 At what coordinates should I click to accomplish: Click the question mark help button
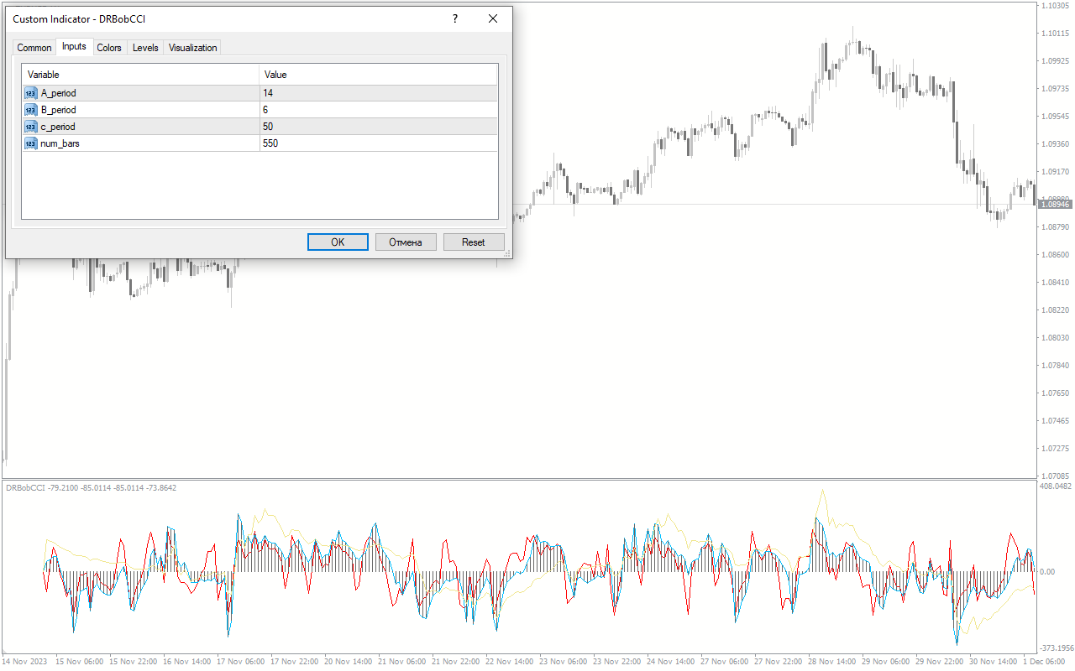[455, 18]
